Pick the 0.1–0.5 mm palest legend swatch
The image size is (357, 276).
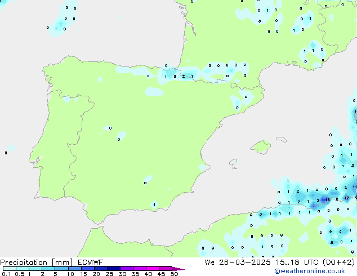coord(10,269)
